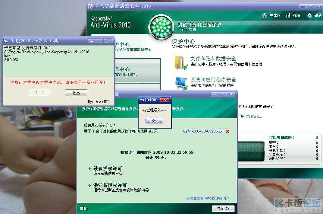323x214 pixels.
Task: Open the 报告 reports view
Action: click(293, 15)
